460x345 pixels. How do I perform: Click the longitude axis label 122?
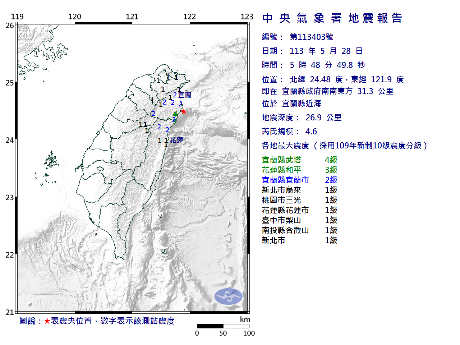(190, 17)
